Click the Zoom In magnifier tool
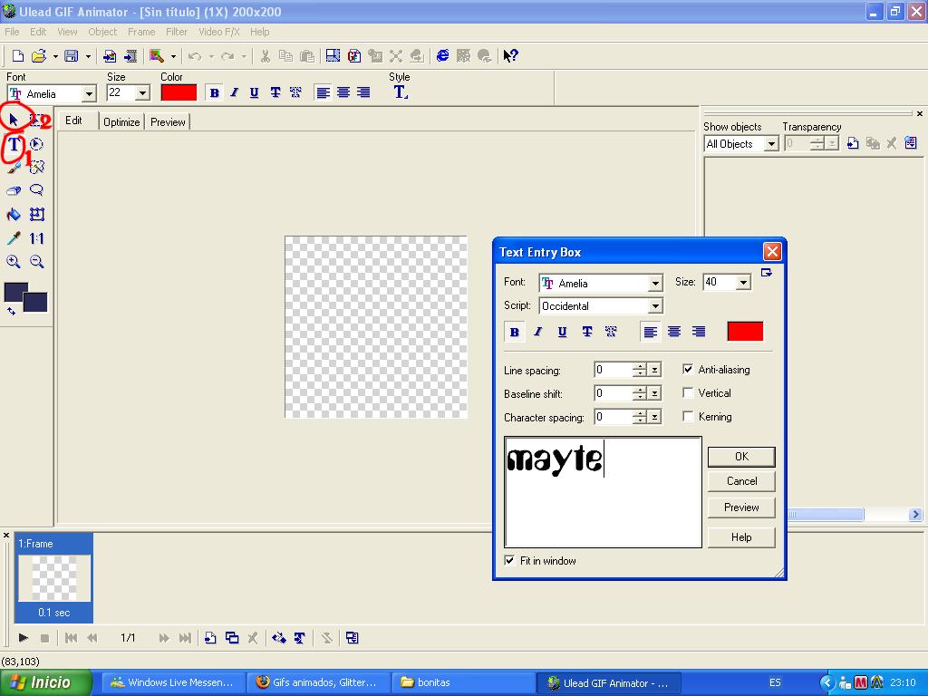The height and width of the screenshot is (696, 928). 14,262
